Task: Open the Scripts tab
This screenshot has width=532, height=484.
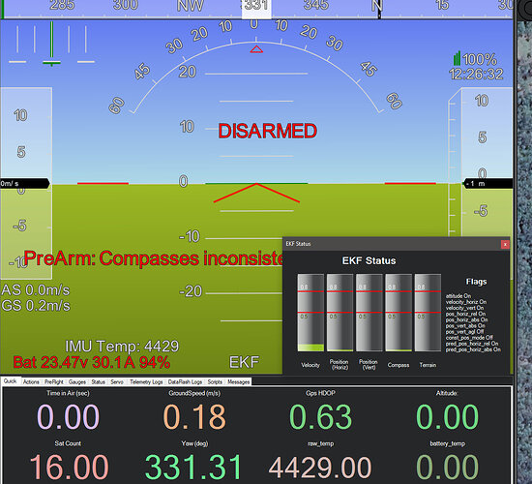Action: (215, 382)
